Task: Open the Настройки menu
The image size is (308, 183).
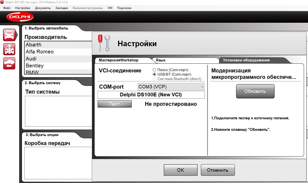Action: click(x=22, y=8)
